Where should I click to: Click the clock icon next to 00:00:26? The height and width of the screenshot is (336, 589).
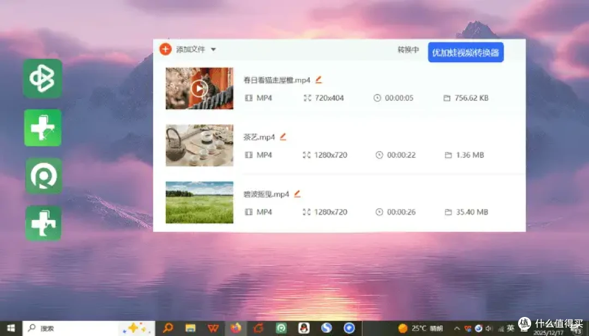click(x=379, y=212)
